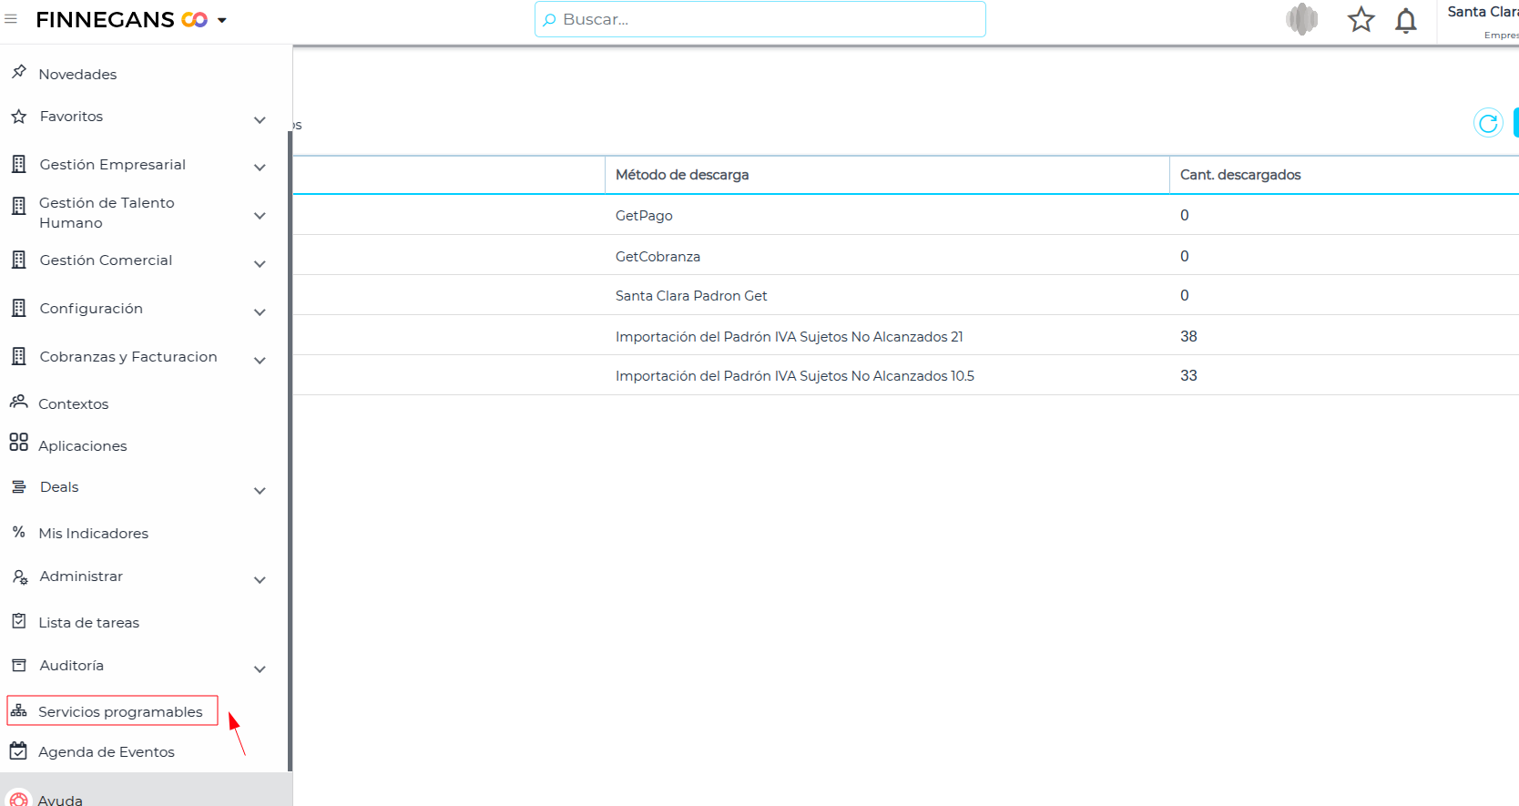The width and height of the screenshot is (1519, 806).
Task: Expand the Gestión Empresarial chevron
Action: 260,168
